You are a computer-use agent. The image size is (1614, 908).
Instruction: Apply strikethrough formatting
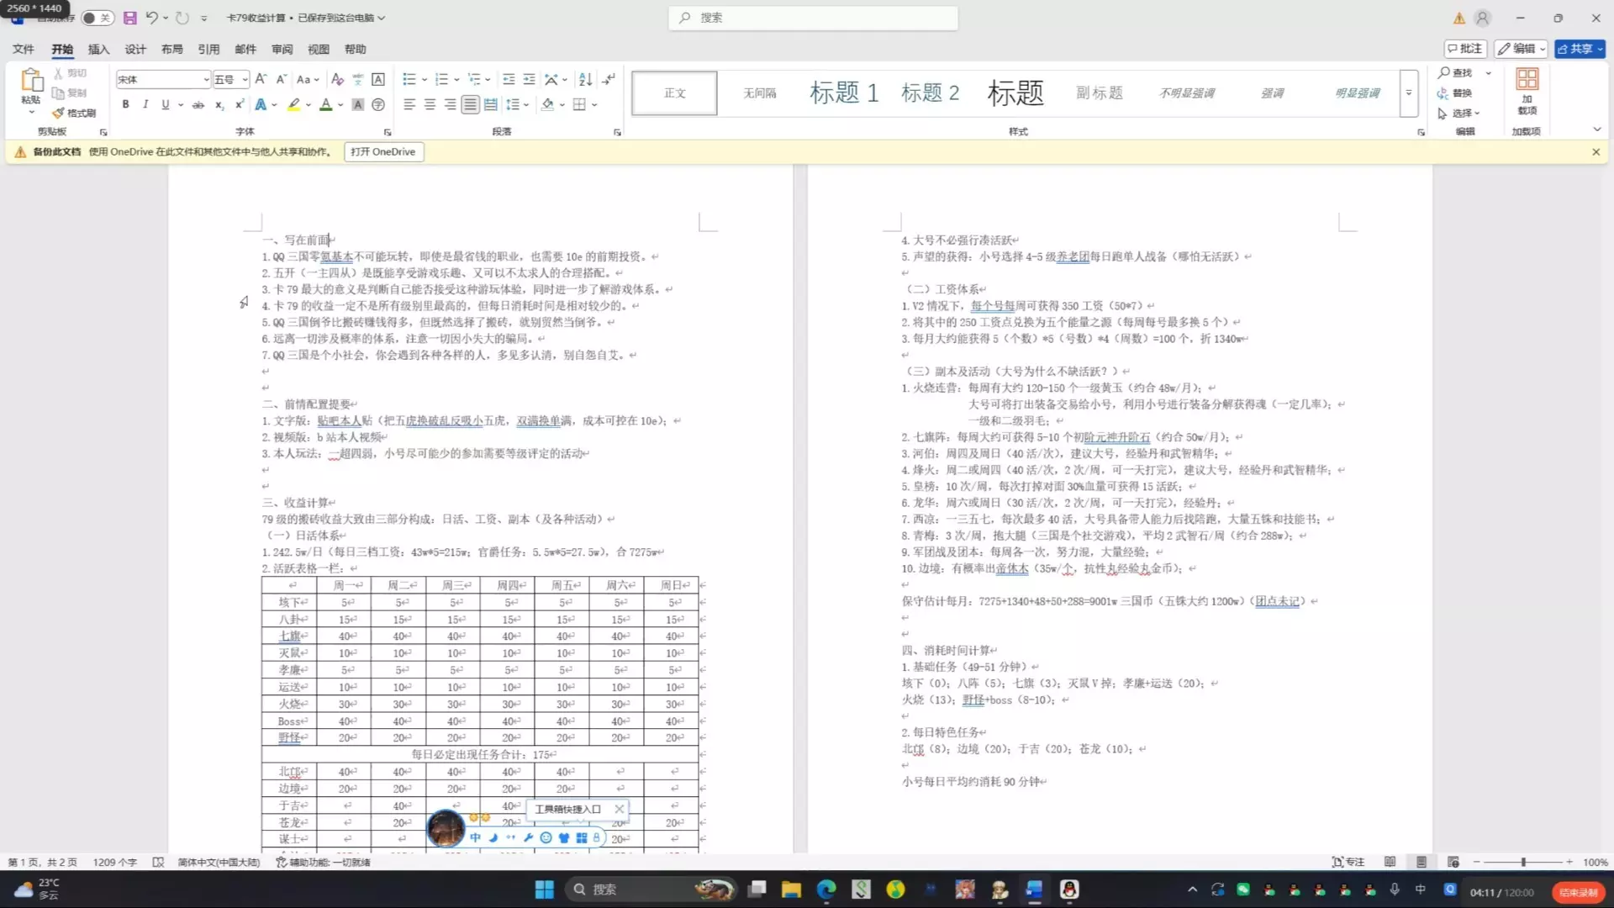(198, 105)
